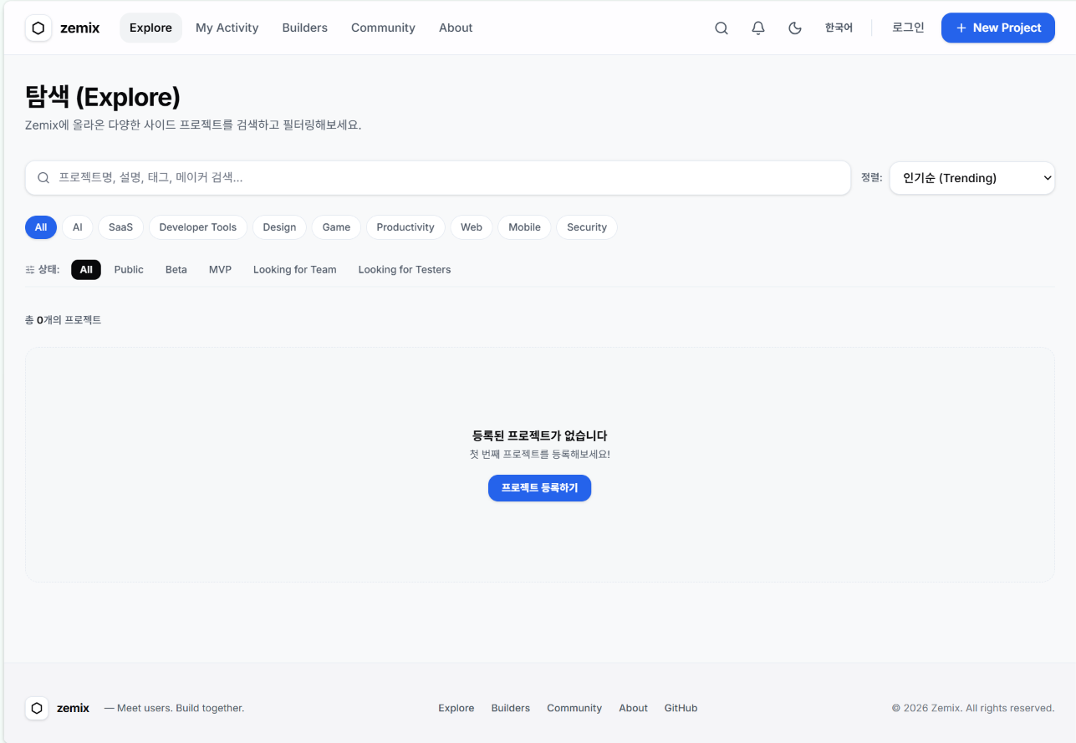Click the magnifier icon inside the search field

tap(43, 178)
